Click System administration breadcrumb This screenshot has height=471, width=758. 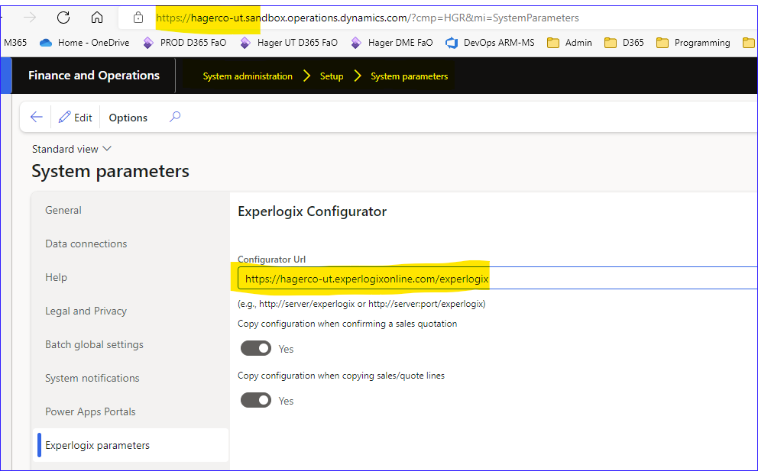point(248,76)
